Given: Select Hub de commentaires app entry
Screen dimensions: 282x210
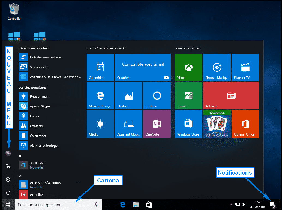Looking at the screenshot, I should [46, 57].
